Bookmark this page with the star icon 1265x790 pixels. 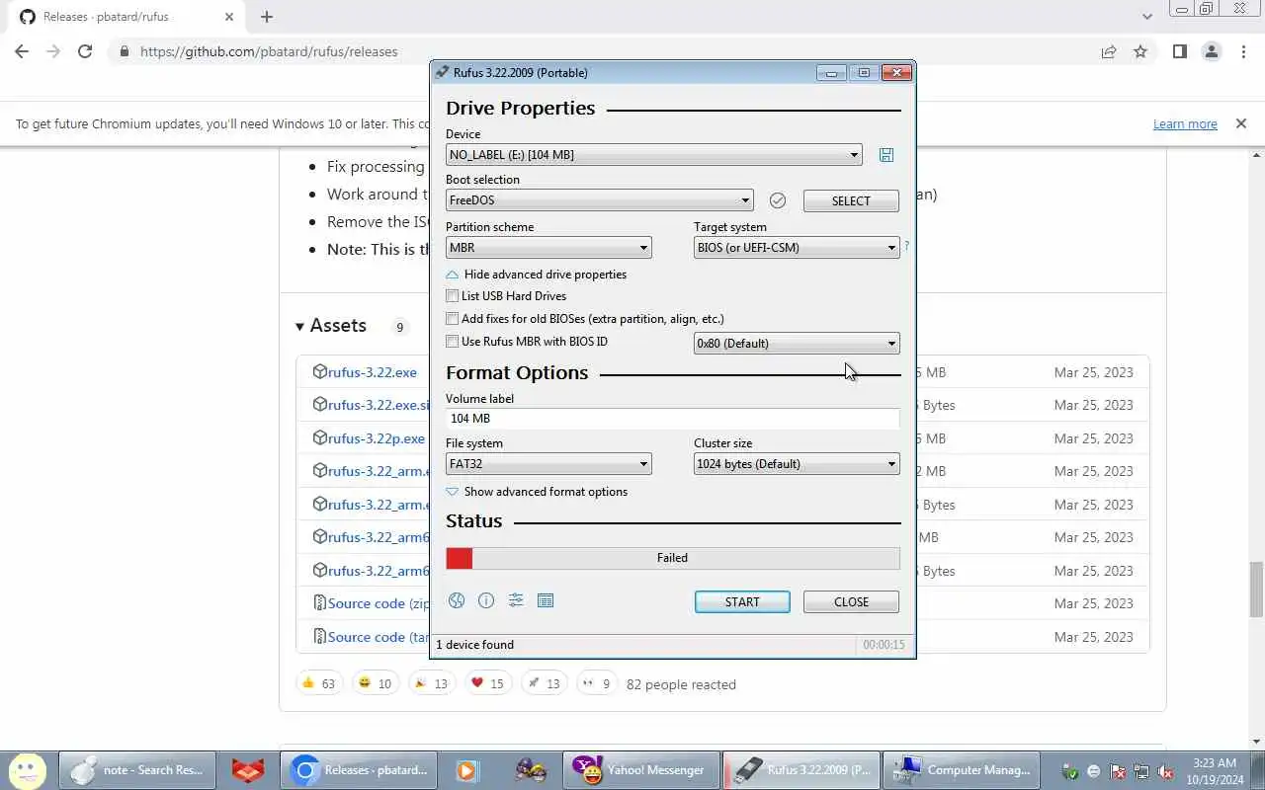tap(1140, 51)
